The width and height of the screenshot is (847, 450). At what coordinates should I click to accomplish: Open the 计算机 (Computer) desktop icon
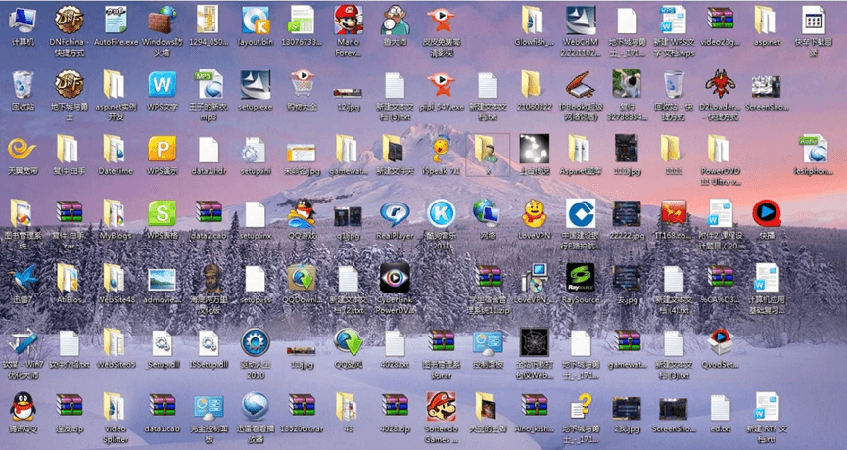click(22, 20)
